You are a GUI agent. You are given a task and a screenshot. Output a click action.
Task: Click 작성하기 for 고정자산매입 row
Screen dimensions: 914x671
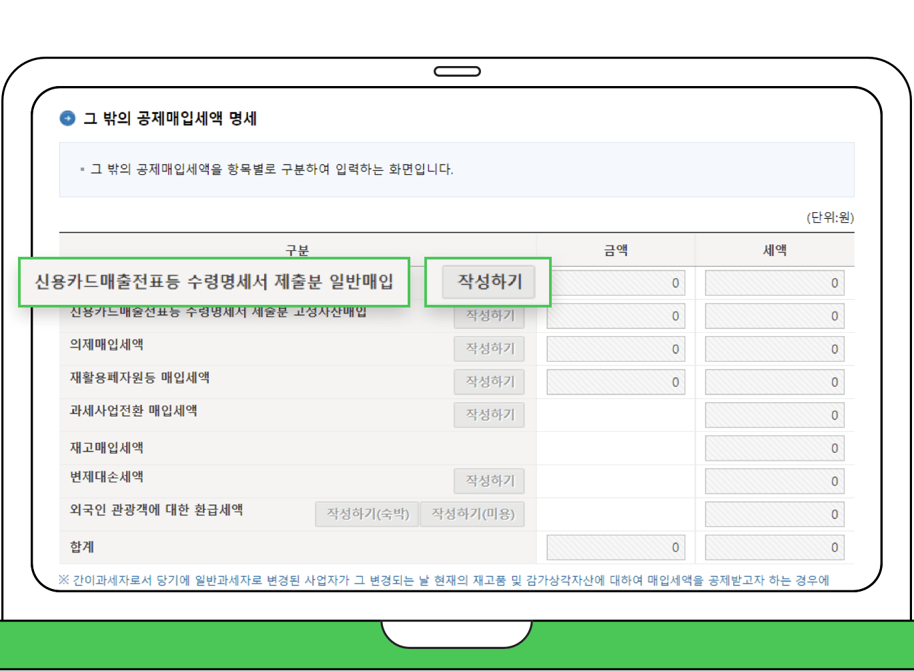[x=489, y=315]
